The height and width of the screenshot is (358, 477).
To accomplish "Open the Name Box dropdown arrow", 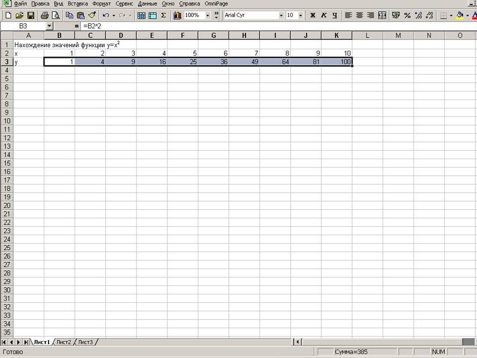I will click(x=49, y=25).
